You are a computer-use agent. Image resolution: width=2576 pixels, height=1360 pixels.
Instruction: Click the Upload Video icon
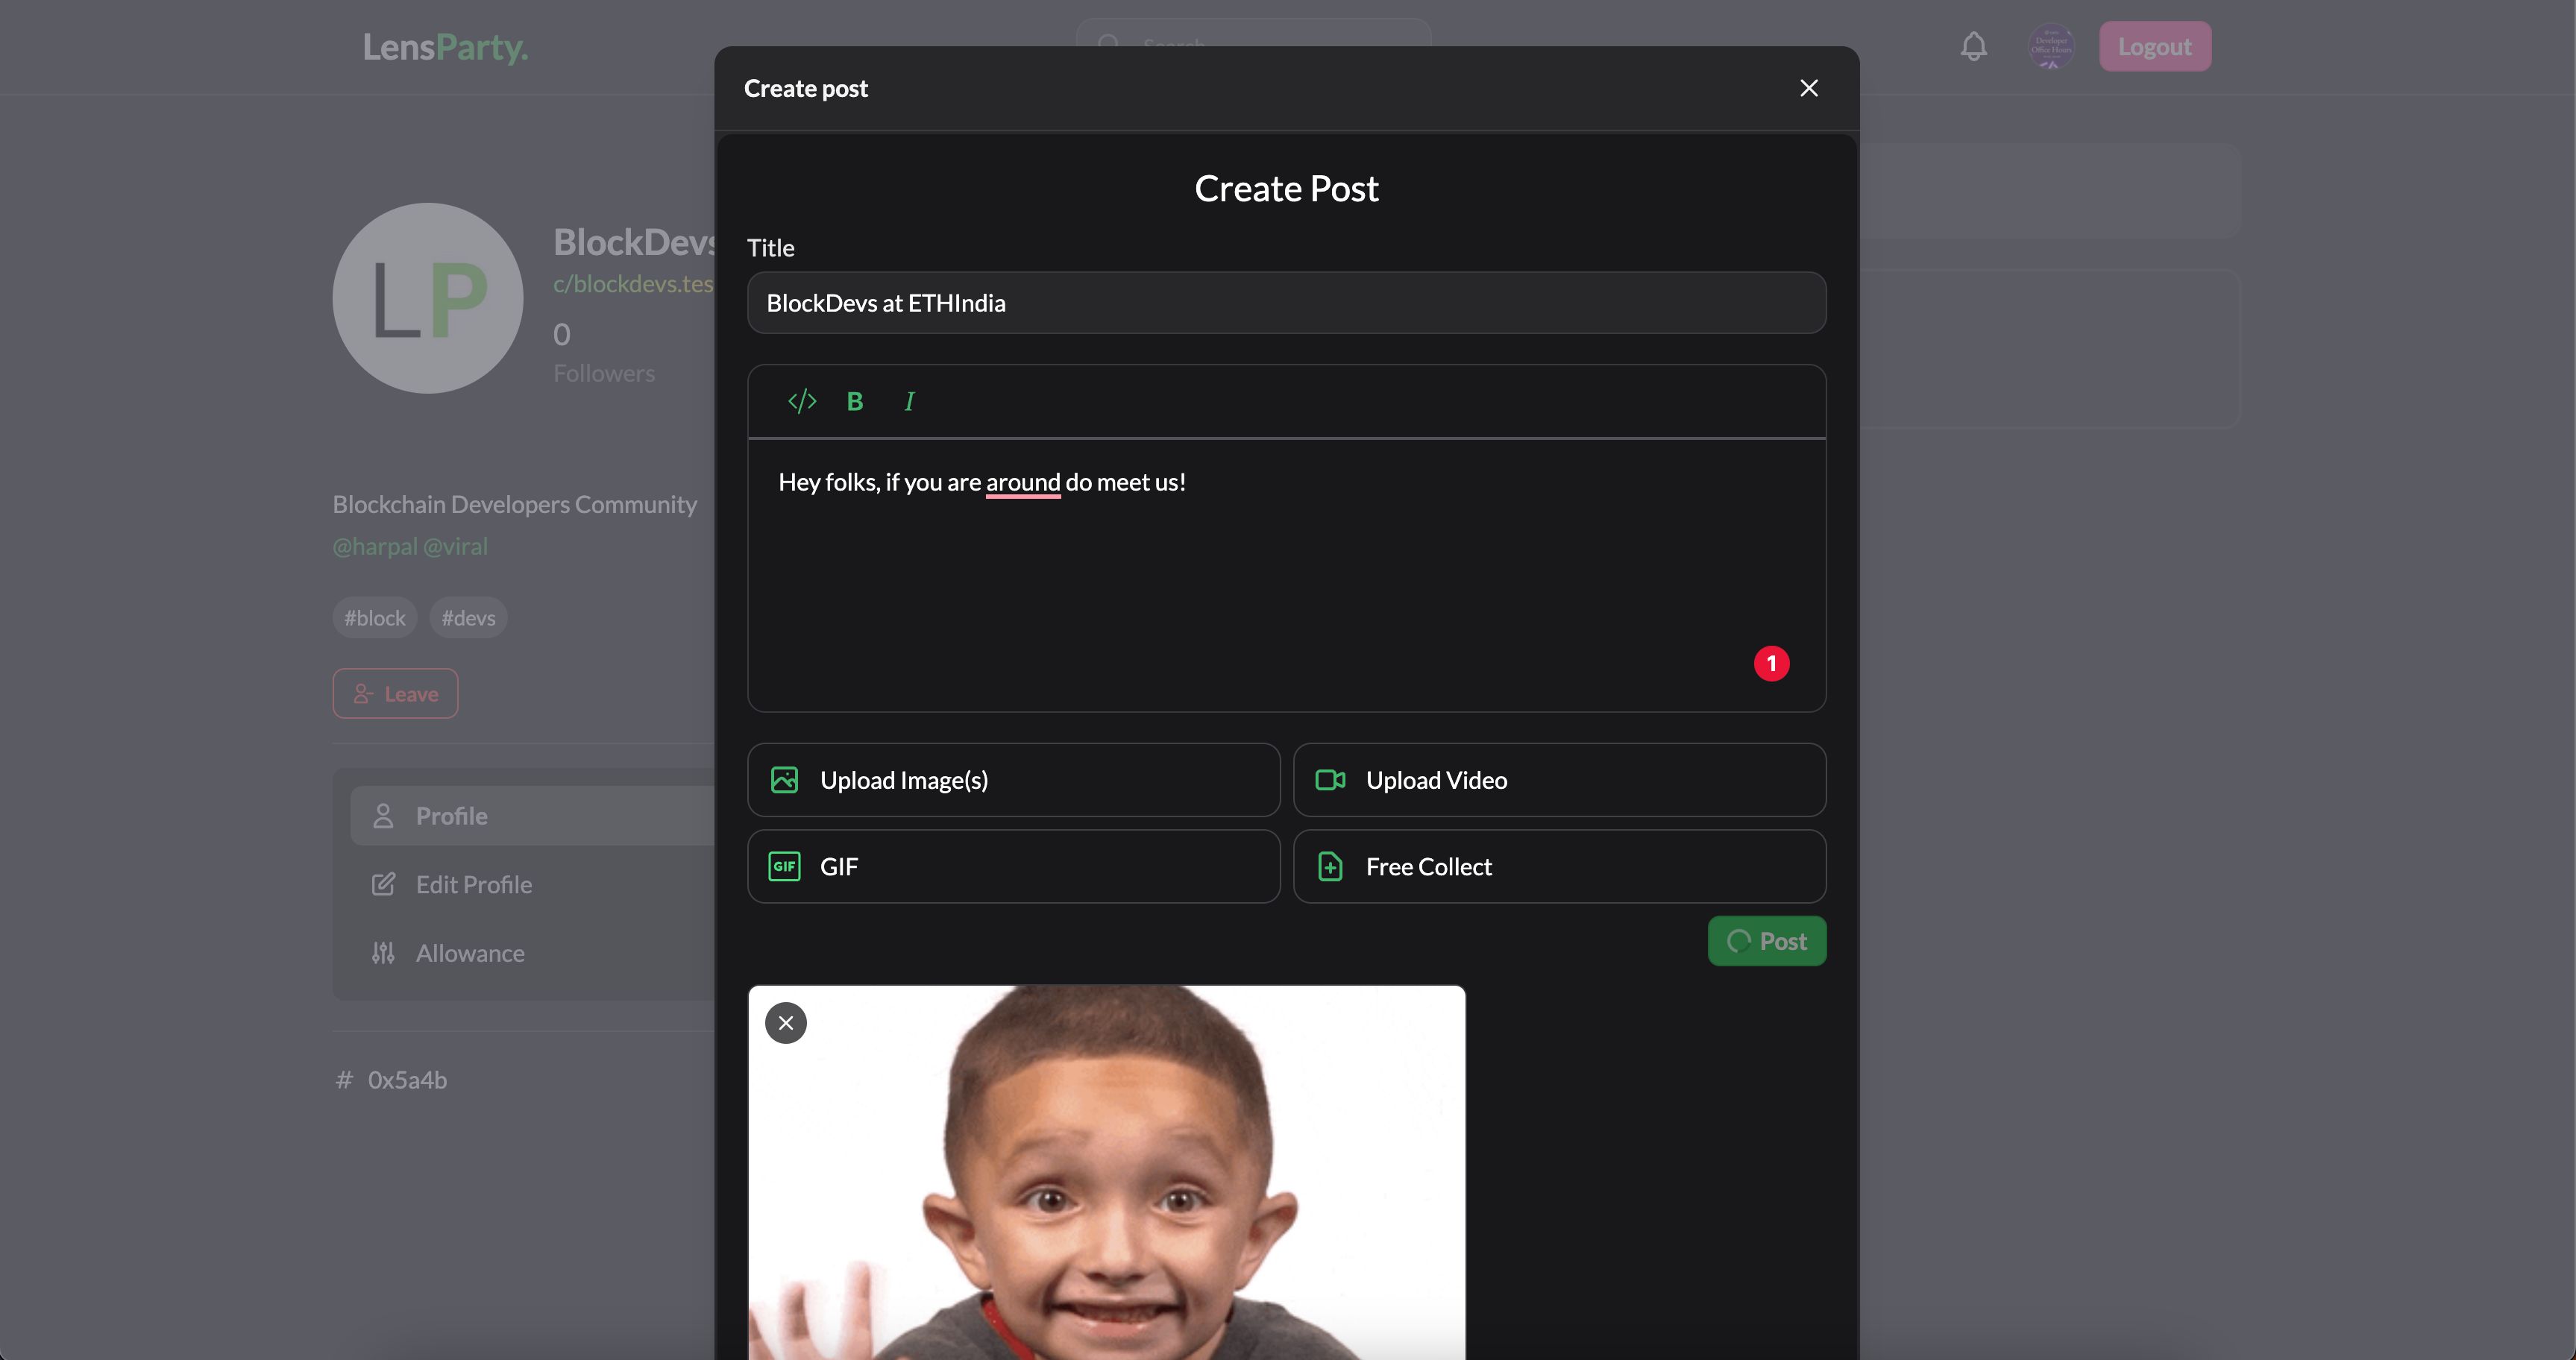click(x=1331, y=779)
